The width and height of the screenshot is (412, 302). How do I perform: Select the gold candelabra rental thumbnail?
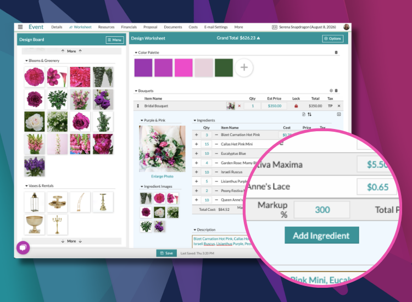click(57, 225)
